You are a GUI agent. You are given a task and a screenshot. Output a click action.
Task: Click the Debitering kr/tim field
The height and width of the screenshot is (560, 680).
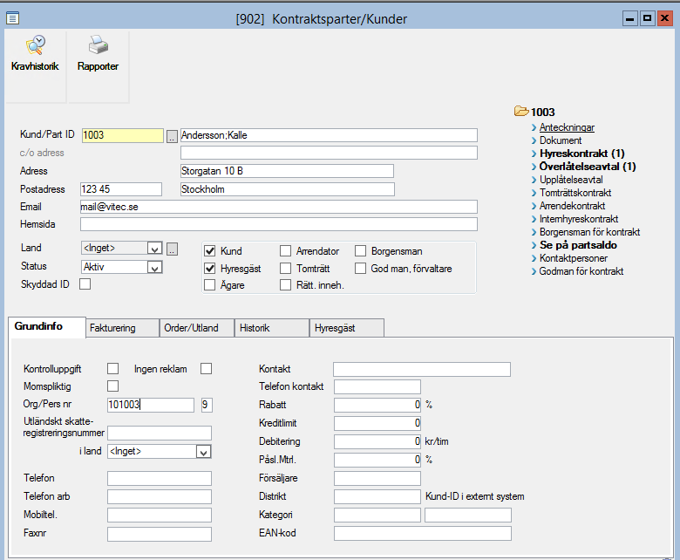377,441
